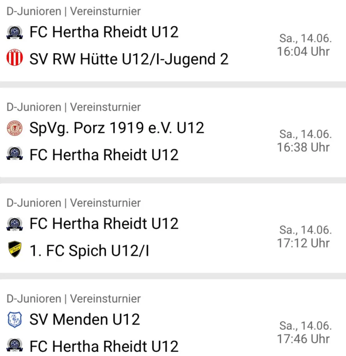Screen dimensions: 346x356
Task: Open team SV RW Hütte U12/I-Jugend 2
Action: pyautogui.click(x=129, y=59)
